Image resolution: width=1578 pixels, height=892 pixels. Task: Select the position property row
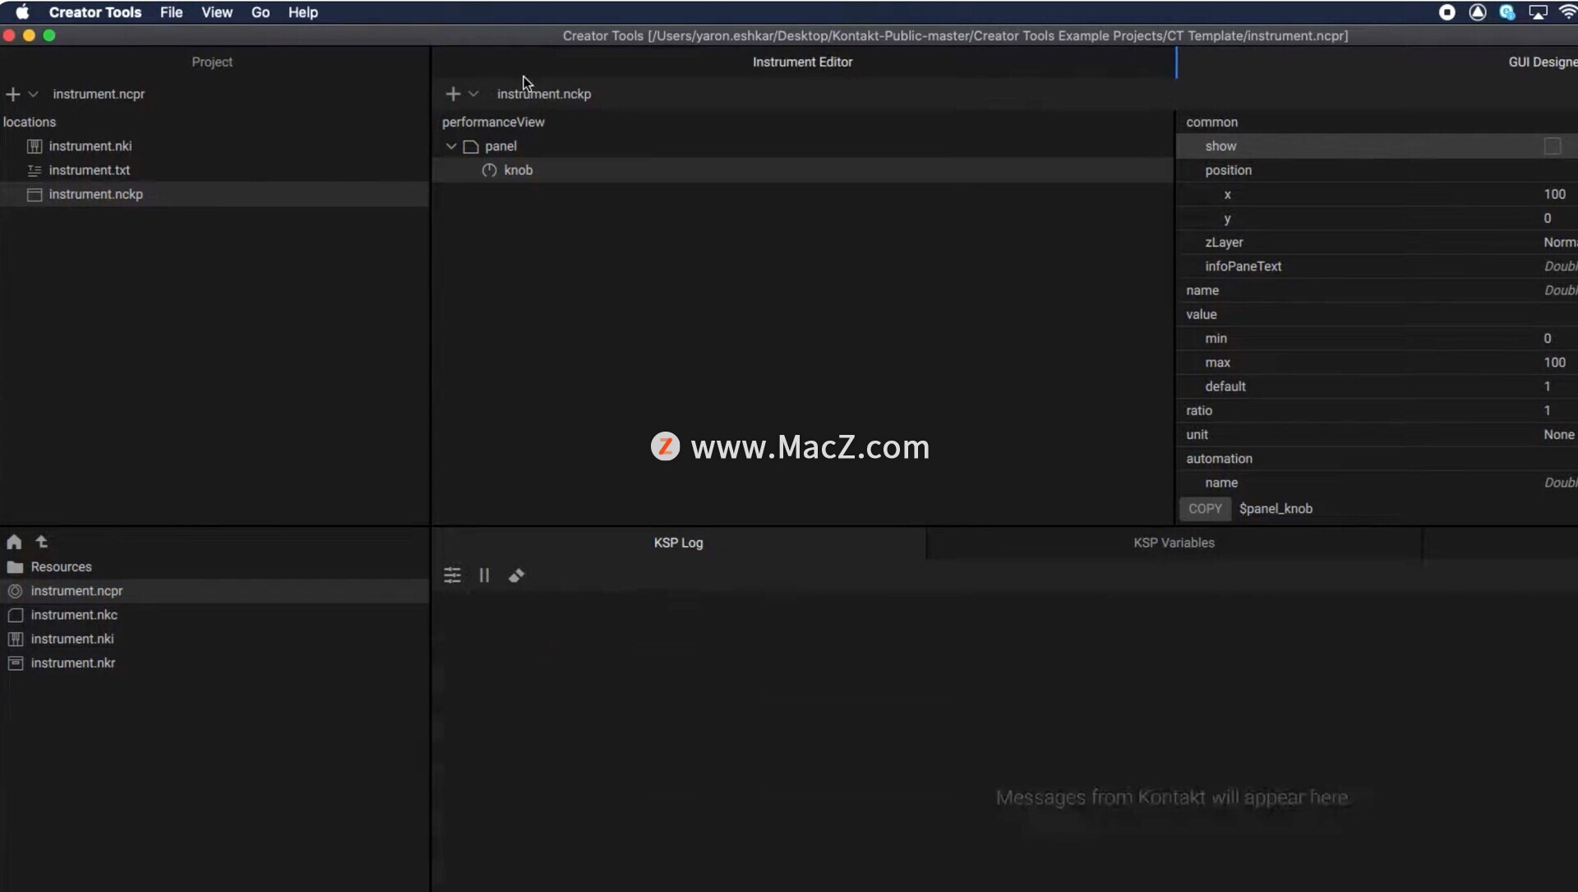[1377, 170]
